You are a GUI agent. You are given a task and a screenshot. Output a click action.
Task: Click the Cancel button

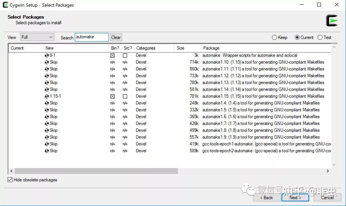(x=327, y=198)
